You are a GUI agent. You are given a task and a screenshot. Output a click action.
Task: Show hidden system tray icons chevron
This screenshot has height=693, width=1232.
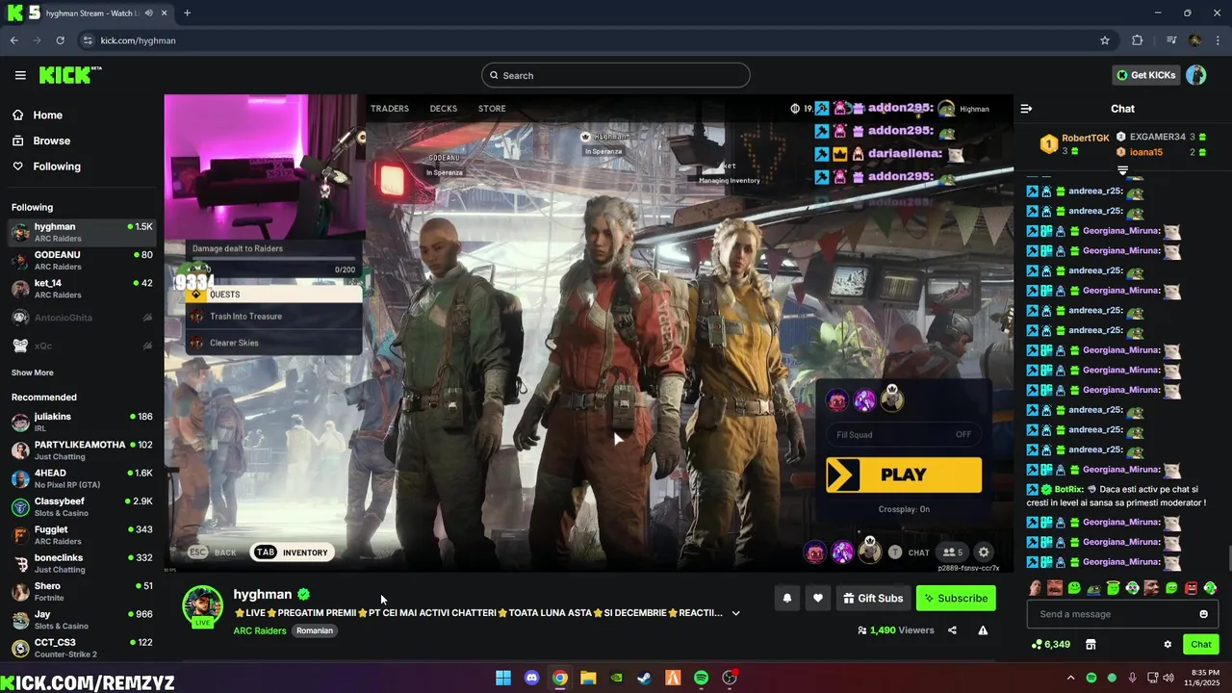tap(1070, 678)
